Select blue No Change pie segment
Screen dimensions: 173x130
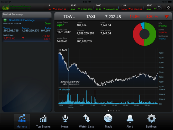click(143, 25)
